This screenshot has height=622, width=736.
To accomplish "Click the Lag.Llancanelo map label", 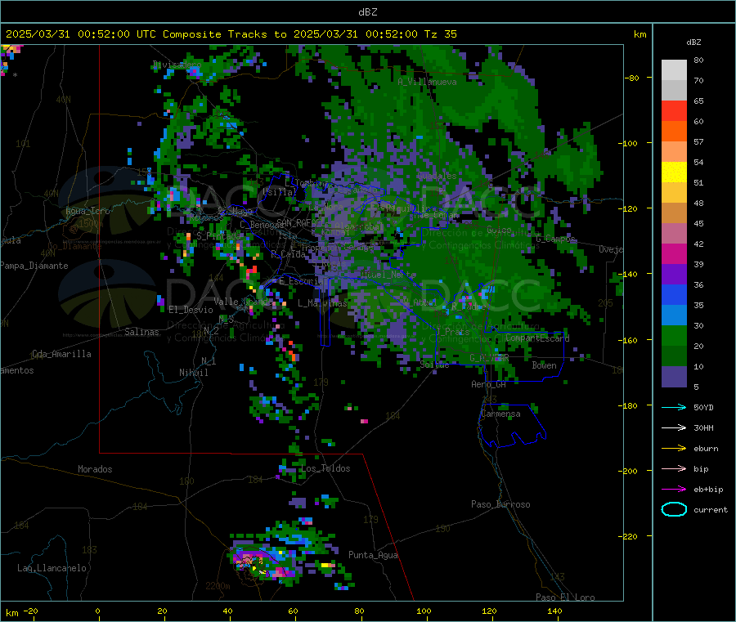I will click(x=52, y=569).
